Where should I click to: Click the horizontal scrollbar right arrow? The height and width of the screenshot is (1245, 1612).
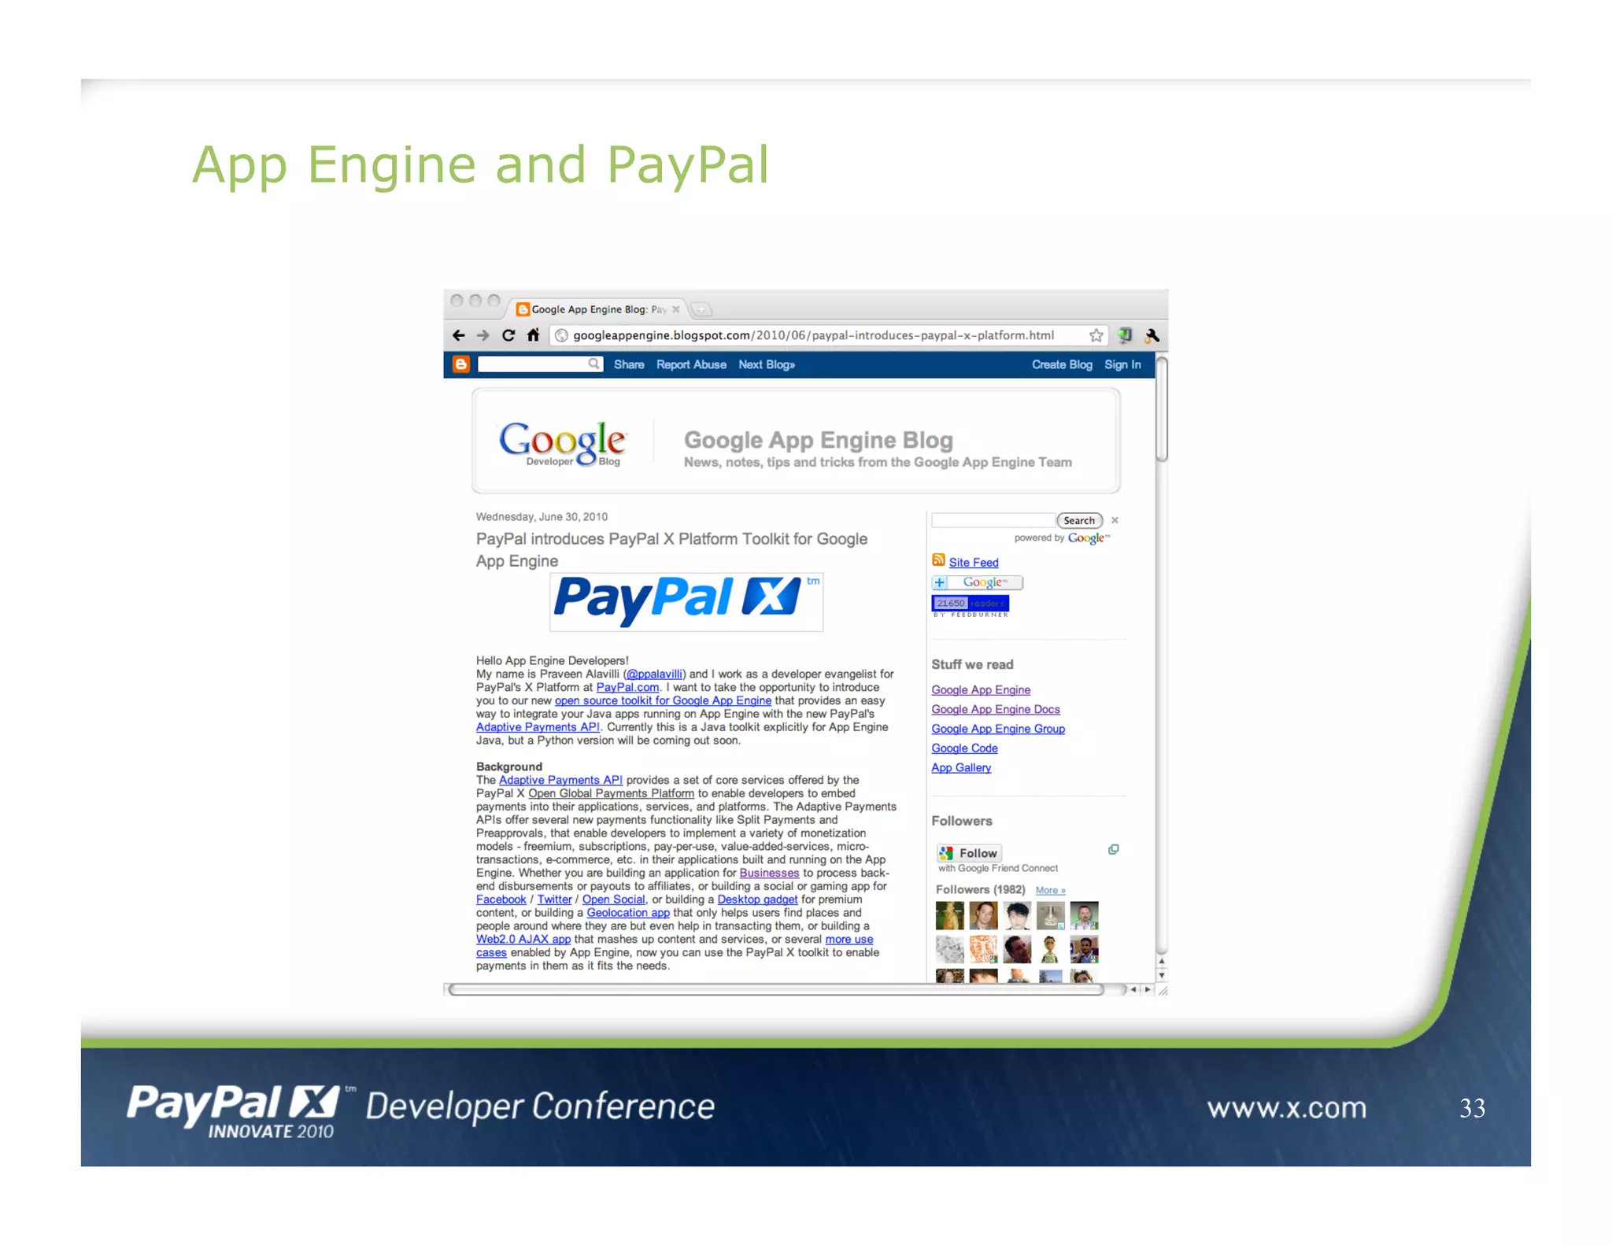click(x=1147, y=990)
